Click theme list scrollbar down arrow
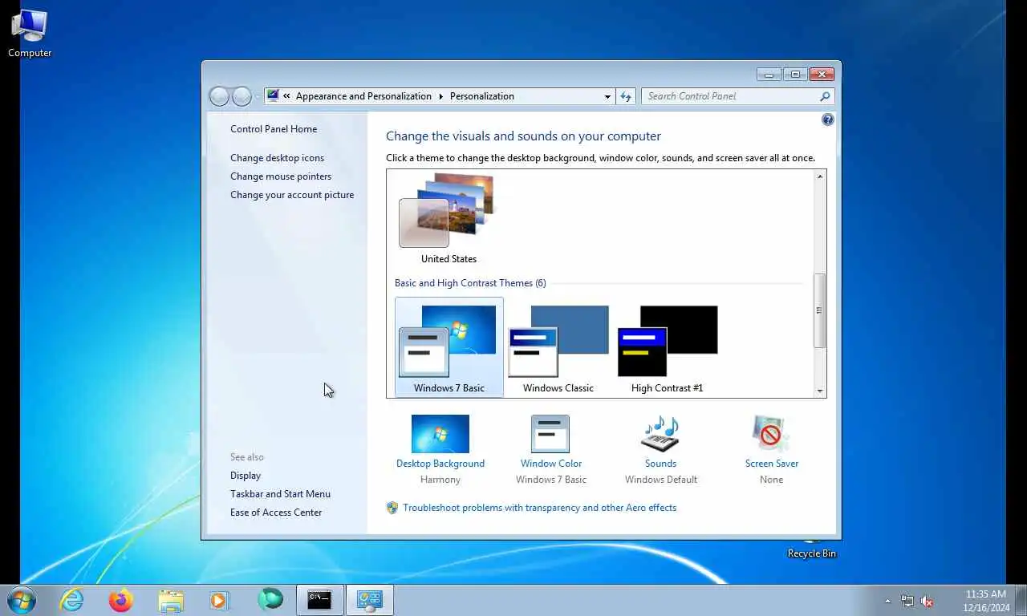1027x616 pixels. click(820, 391)
